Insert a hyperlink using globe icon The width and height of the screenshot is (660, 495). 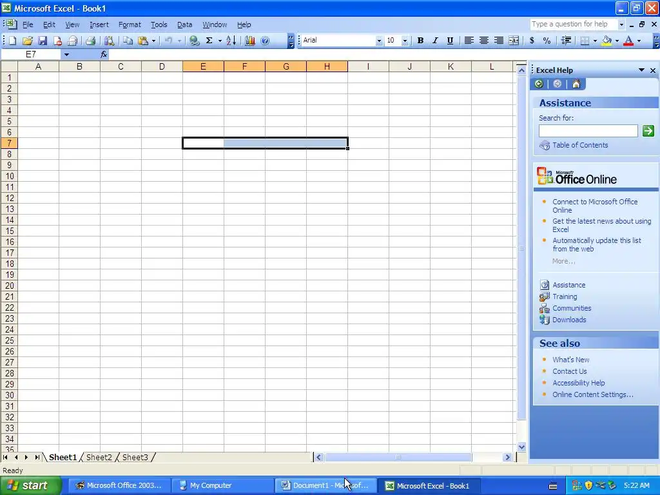194,41
